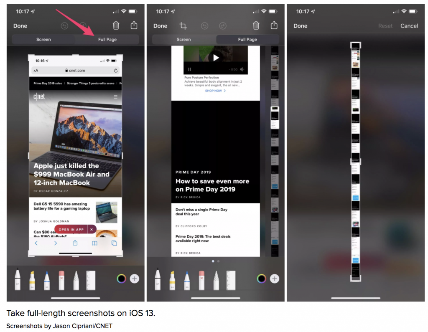Image resolution: width=428 pixels, height=332 pixels.
Task: Tap the volume icon on the video ad
Action: 242,69
